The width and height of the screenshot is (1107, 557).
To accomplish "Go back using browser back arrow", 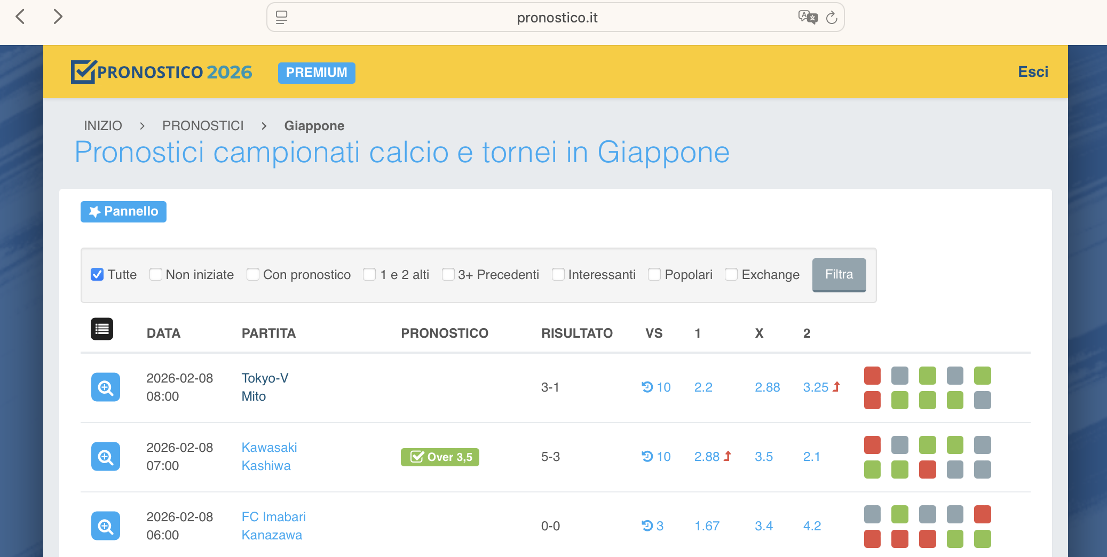I will (21, 17).
